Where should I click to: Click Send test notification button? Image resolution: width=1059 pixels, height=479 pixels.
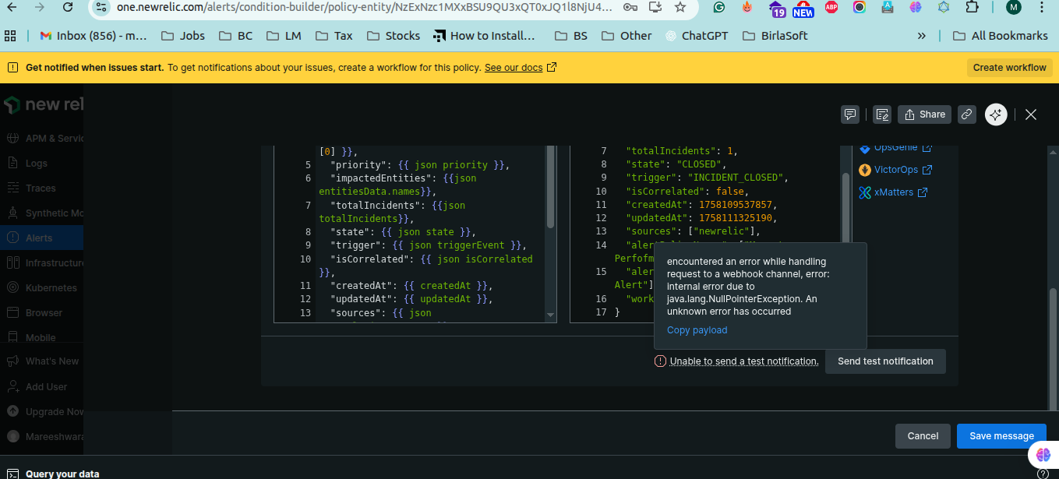pos(885,361)
